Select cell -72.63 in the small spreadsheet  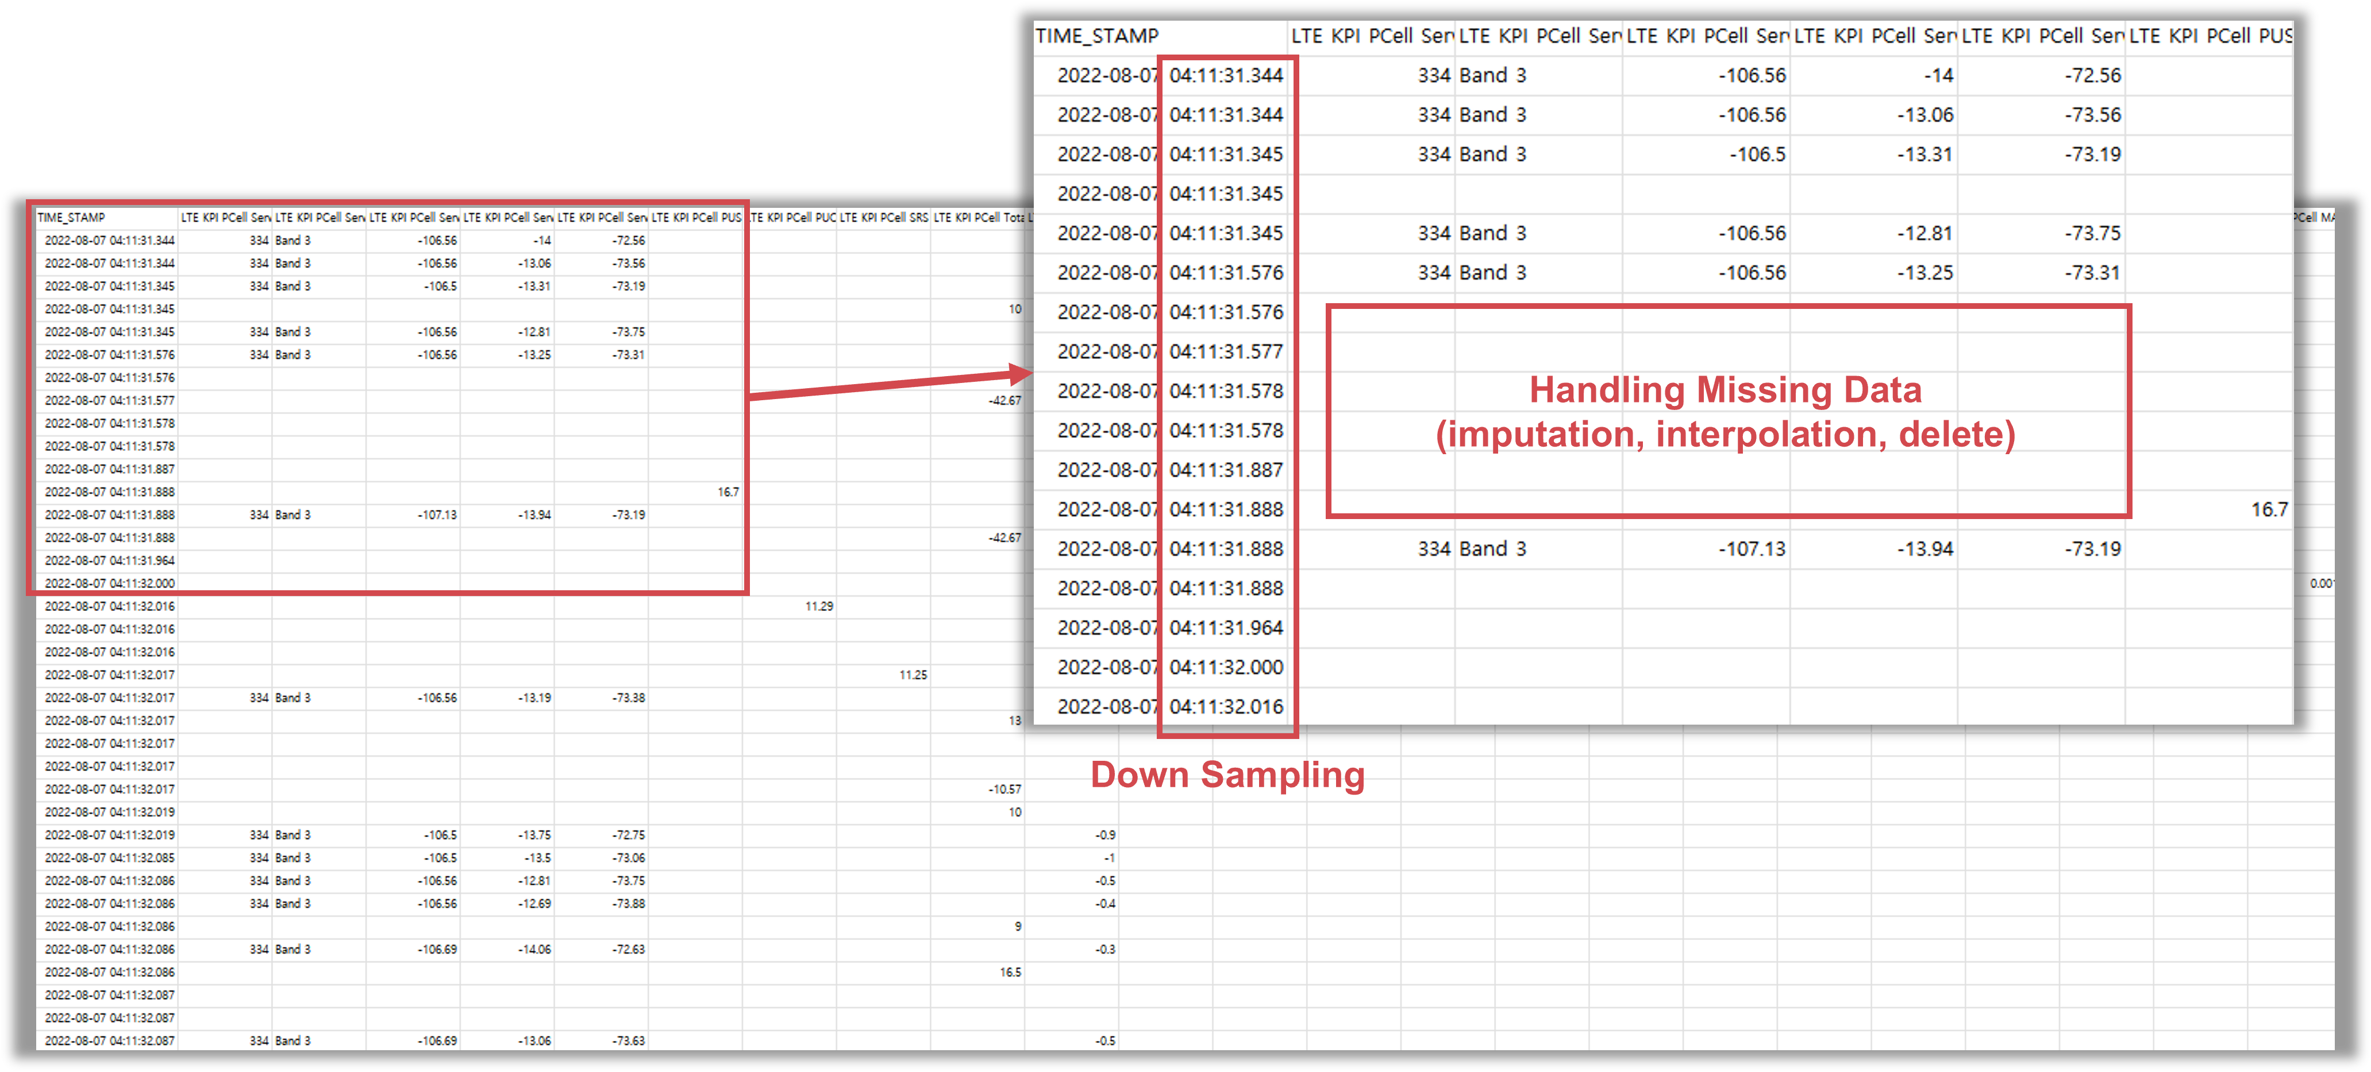[x=629, y=950]
